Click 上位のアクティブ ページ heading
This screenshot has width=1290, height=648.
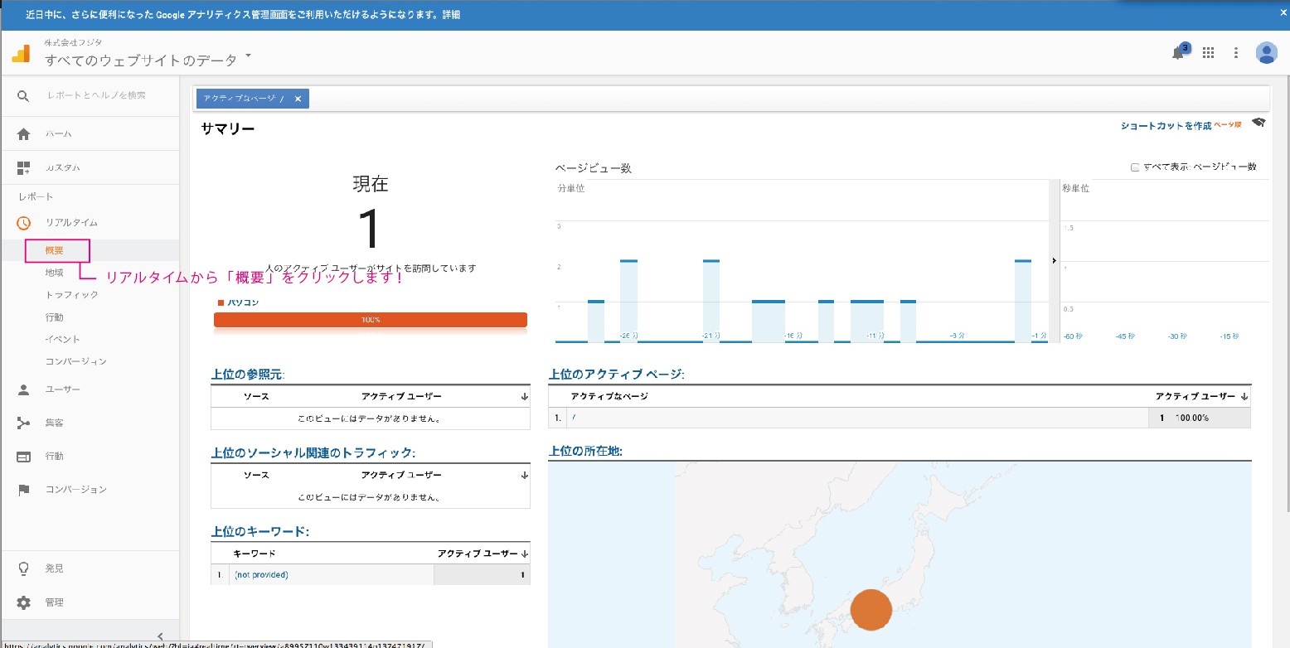(616, 375)
